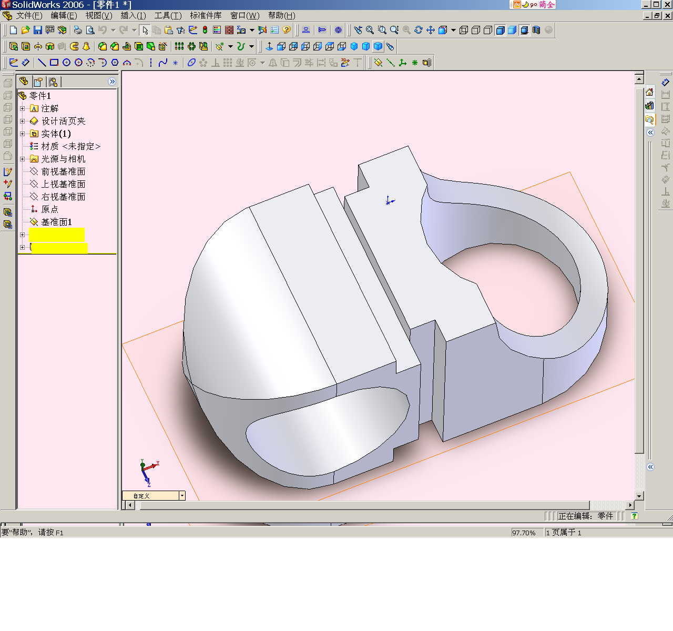673x631 pixels.
Task: Click the Select cursor tool
Action: (145, 30)
